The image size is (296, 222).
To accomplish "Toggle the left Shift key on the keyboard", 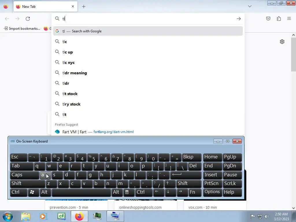I will pos(27,184).
